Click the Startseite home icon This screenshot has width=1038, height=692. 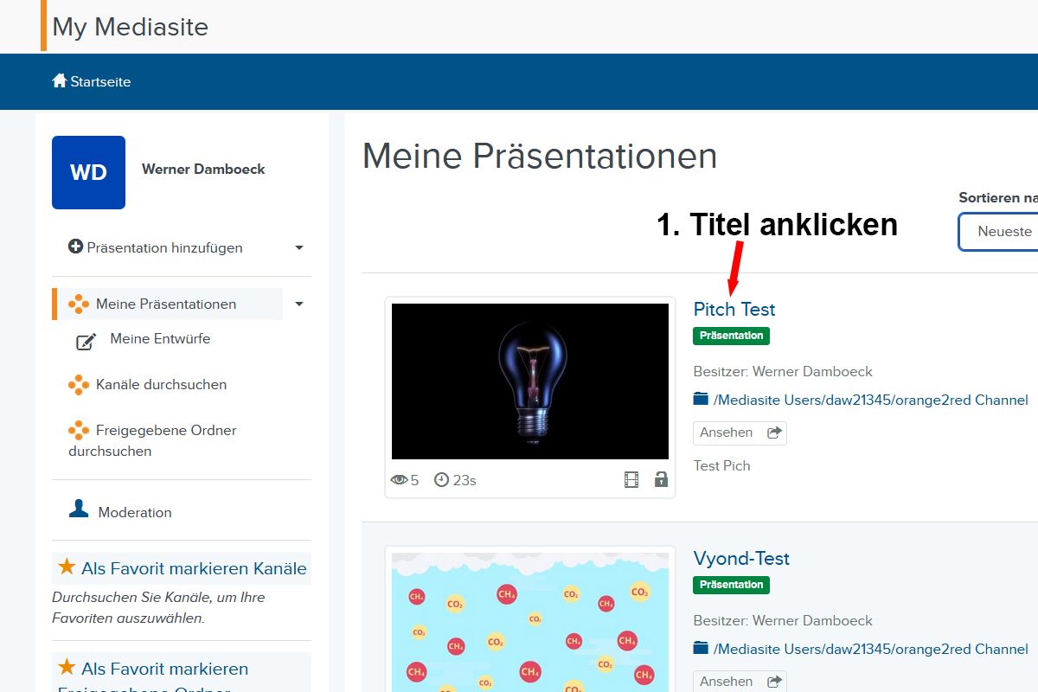[x=58, y=80]
